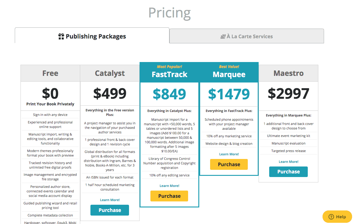The image size is (356, 224).
Task: Click the FastTrack plan heading
Action: 169,74
